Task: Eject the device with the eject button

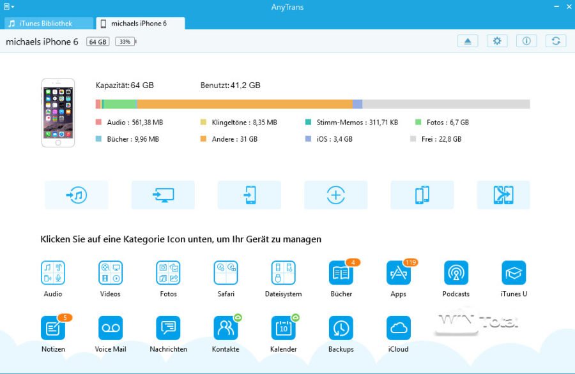Action: [x=468, y=41]
